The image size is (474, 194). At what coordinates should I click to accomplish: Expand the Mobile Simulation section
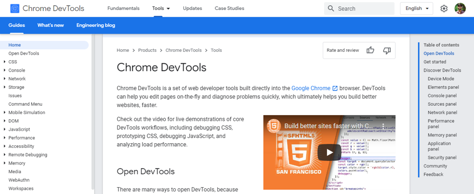pos(5,113)
